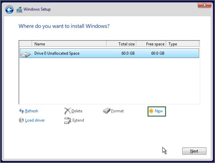Click the Type column header
This screenshot has height=163, width=215.
coord(183,44)
